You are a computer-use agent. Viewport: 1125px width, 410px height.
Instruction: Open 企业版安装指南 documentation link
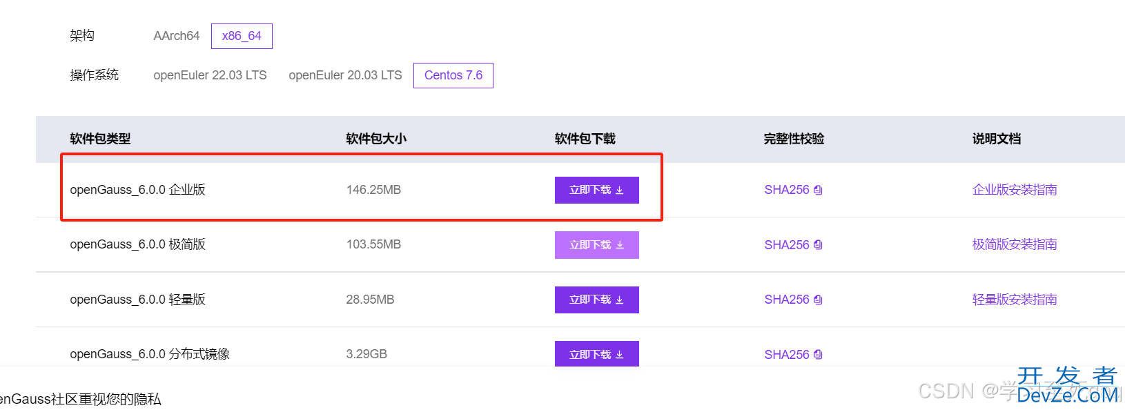coord(1015,190)
